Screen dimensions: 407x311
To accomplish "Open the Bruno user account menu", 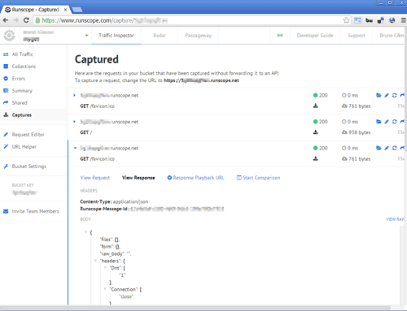I will pos(392,36).
